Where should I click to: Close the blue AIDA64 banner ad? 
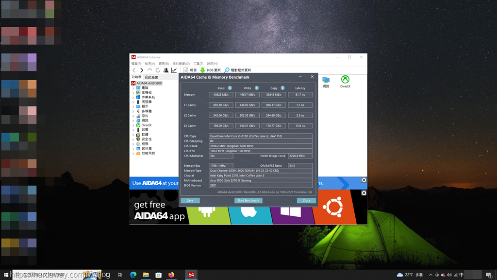click(x=364, y=180)
